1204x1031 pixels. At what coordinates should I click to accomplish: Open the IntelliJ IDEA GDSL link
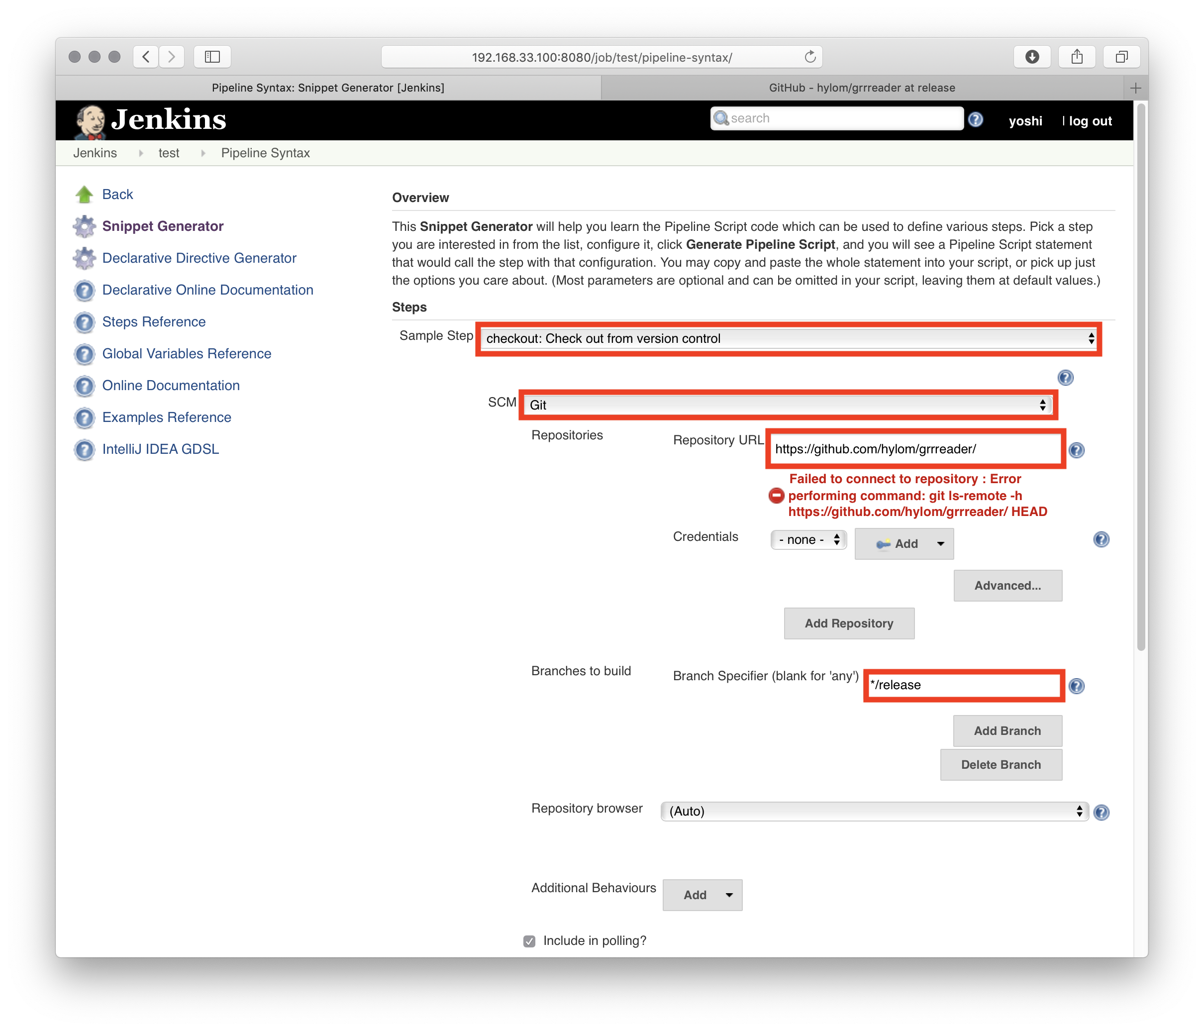[160, 450]
